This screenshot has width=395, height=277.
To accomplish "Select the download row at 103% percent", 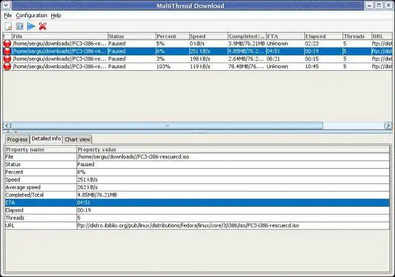I will (x=197, y=66).
